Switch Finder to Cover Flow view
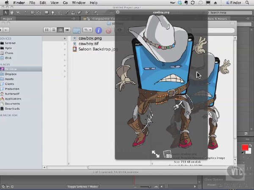The width and height of the screenshot is (254, 190). (67, 30)
